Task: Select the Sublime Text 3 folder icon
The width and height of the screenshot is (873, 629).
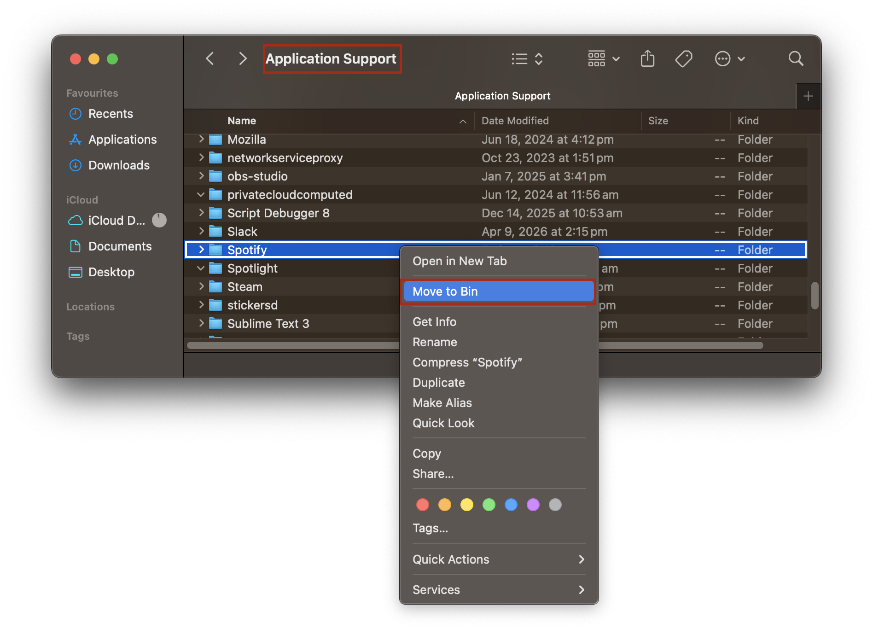Action: [x=215, y=323]
